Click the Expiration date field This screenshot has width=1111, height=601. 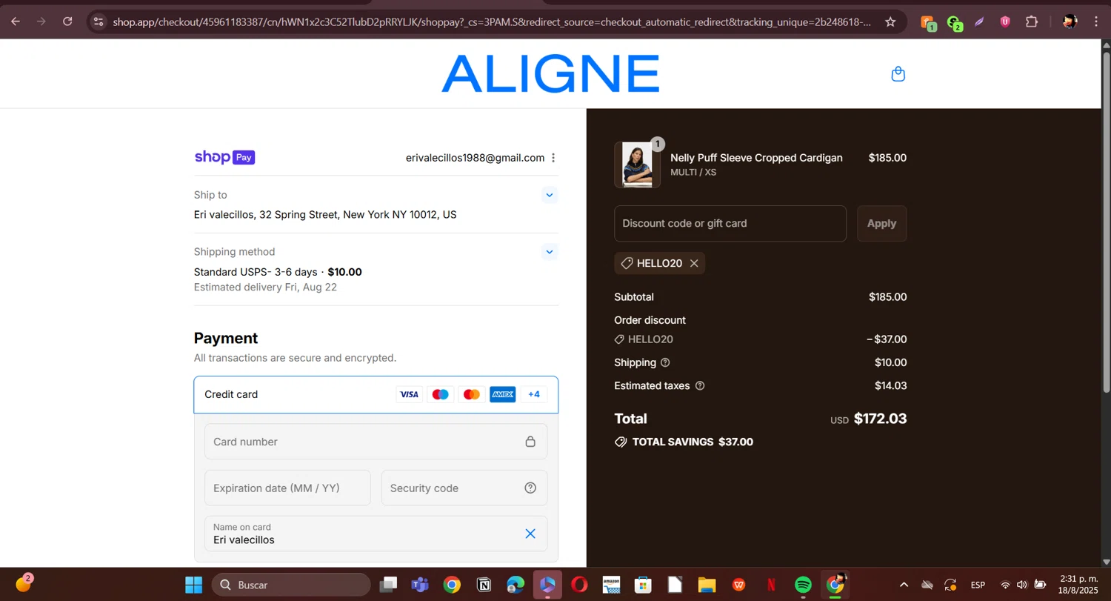pos(287,488)
